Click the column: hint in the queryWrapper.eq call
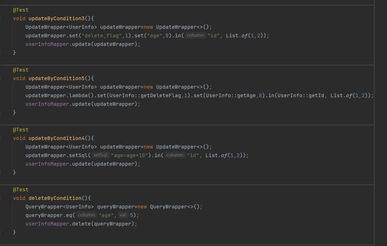This screenshot has width=387, height=246. (87, 215)
